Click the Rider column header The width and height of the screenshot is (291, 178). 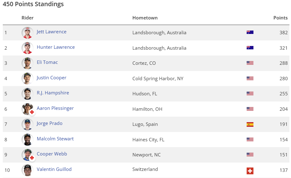pos(27,18)
